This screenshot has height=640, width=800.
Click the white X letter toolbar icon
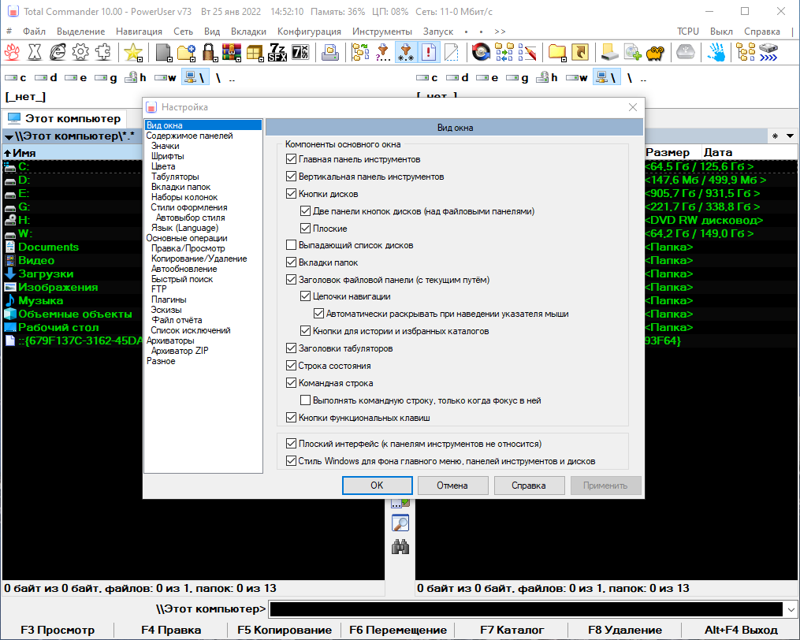pos(35,52)
